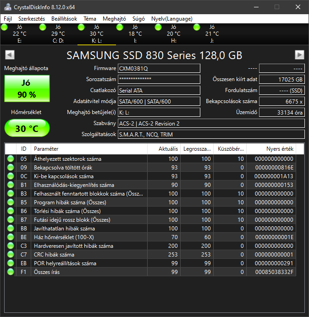The height and width of the screenshot is (317, 309).
Task: Open the Nyelv(Language) menu
Action: point(172,19)
